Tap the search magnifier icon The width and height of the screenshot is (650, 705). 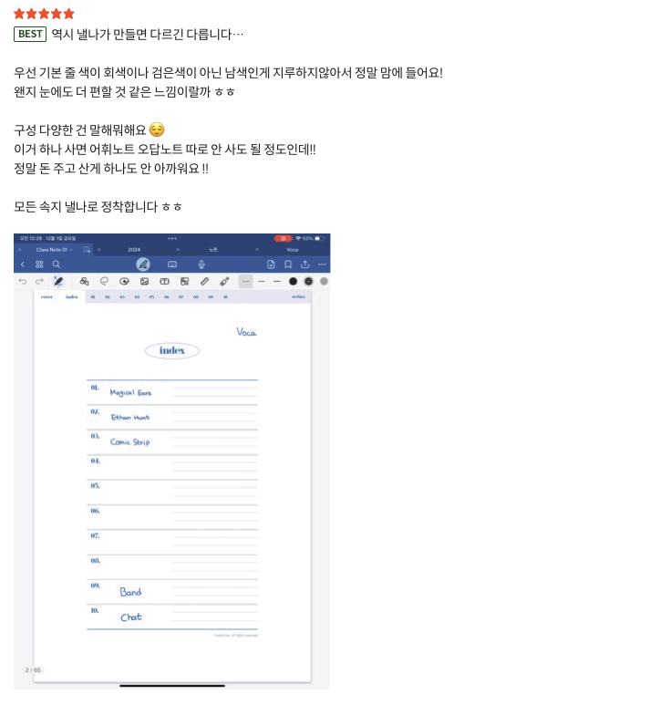pos(57,264)
